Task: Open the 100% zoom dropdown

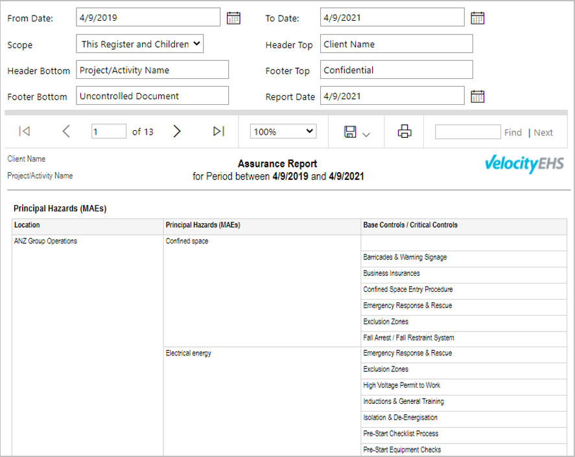Action: click(x=283, y=131)
